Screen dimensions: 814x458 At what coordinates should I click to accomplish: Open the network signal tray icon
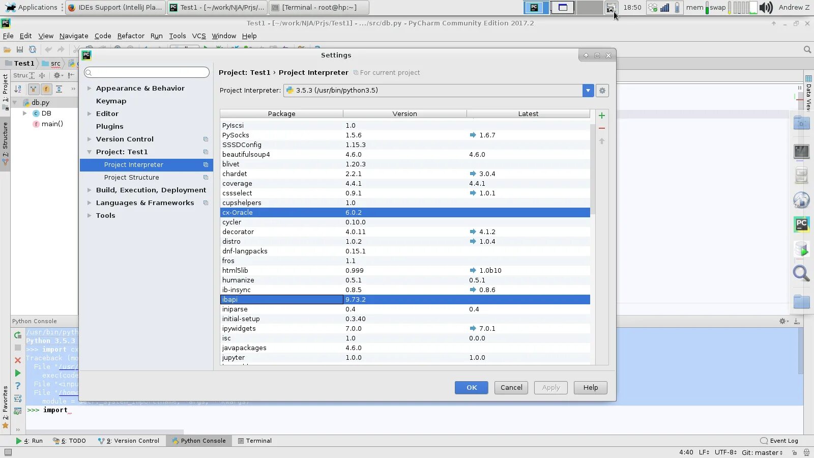point(665,7)
